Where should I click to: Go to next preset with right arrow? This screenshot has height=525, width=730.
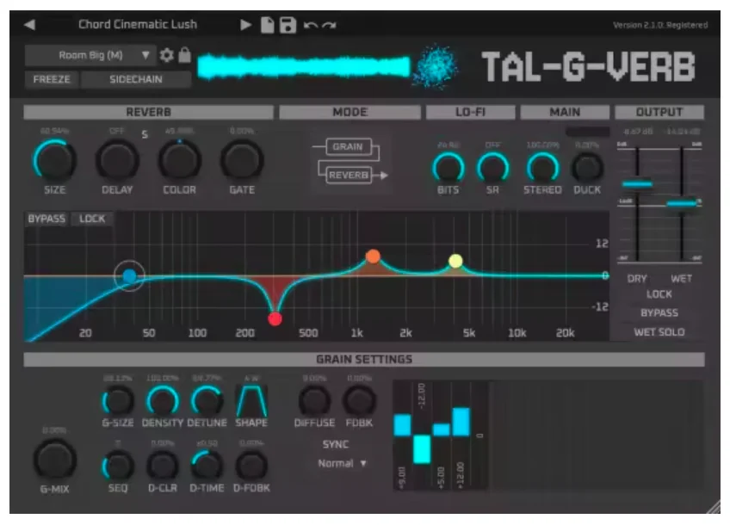[245, 25]
